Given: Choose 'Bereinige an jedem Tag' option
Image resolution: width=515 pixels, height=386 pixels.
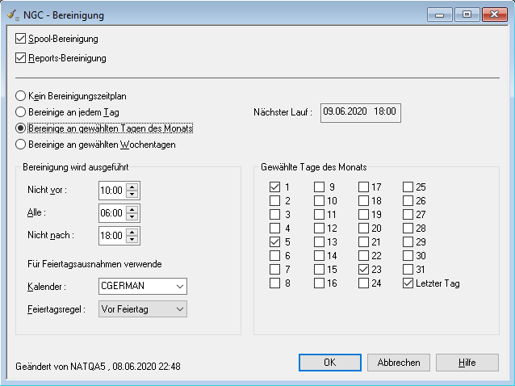Looking at the screenshot, I should pos(21,111).
